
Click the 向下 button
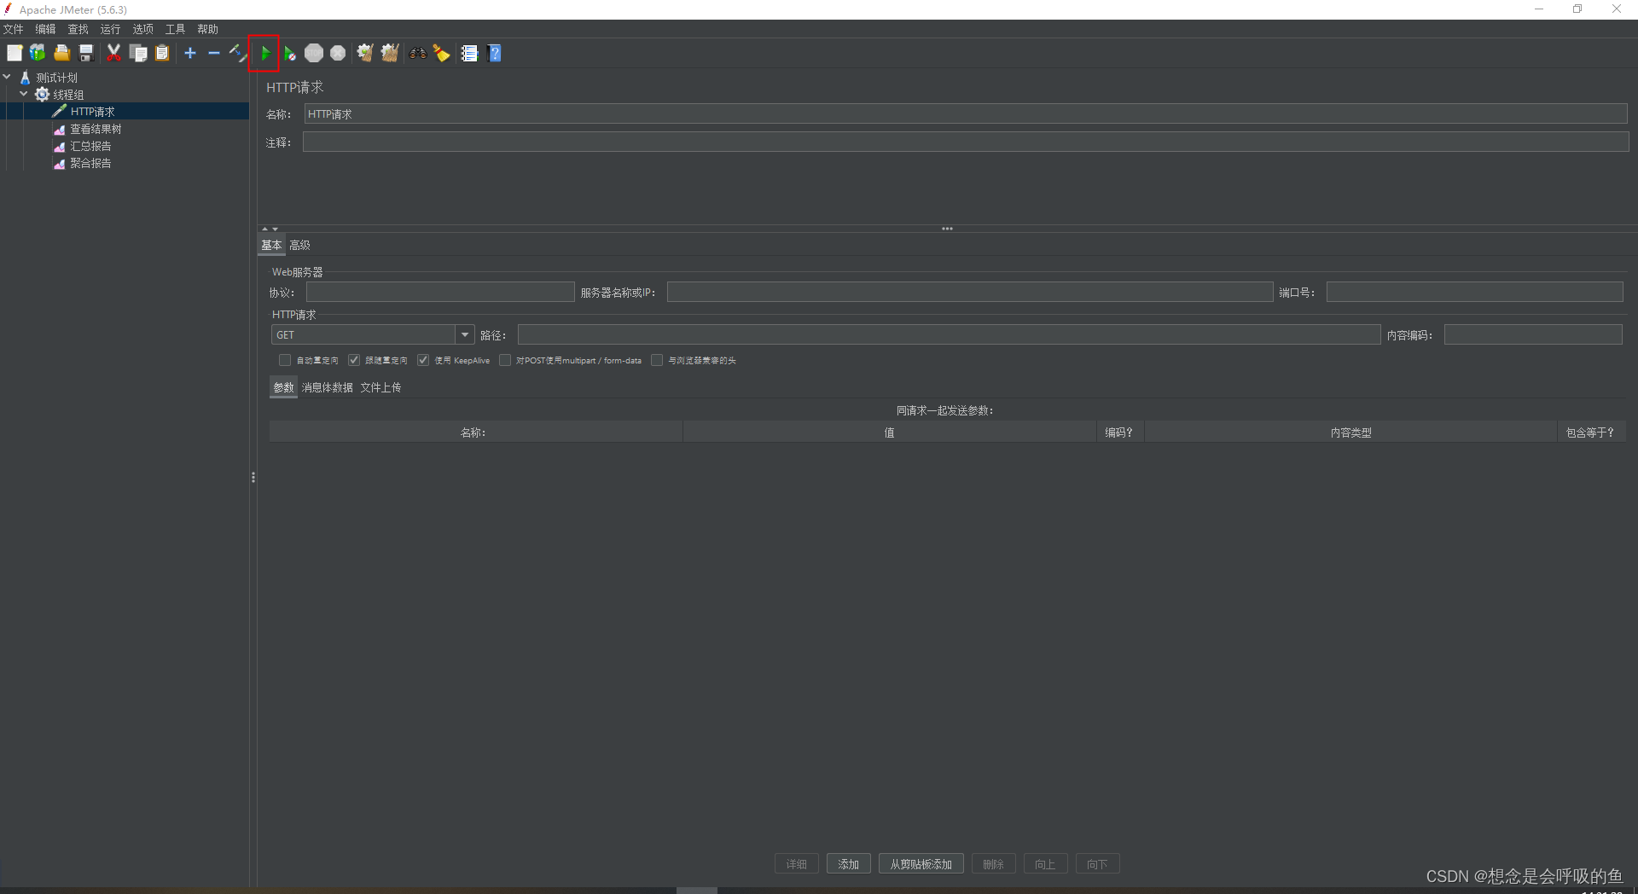point(1097,864)
